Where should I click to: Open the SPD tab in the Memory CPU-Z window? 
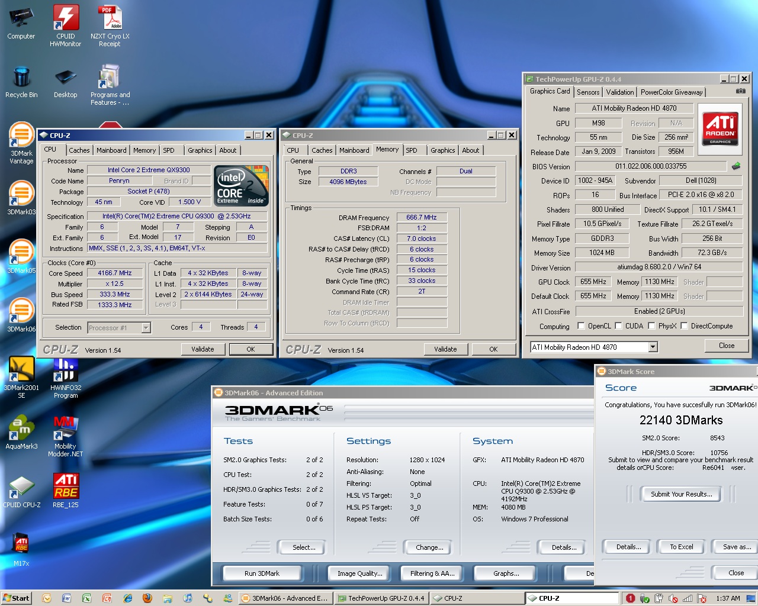[x=412, y=150]
